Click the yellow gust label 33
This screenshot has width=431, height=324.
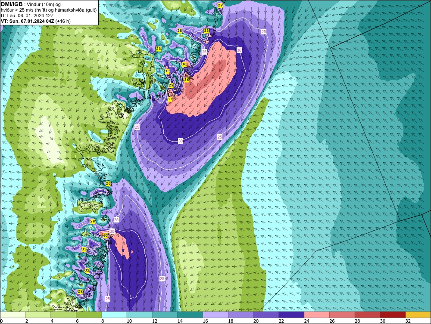click(x=206, y=31)
